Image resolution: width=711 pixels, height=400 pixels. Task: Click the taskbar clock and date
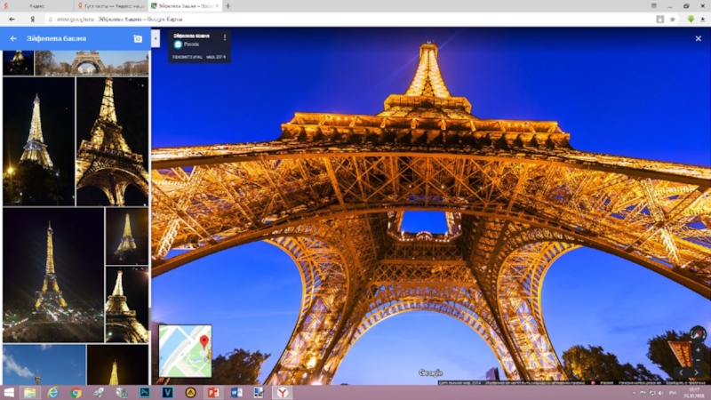[x=694, y=393]
